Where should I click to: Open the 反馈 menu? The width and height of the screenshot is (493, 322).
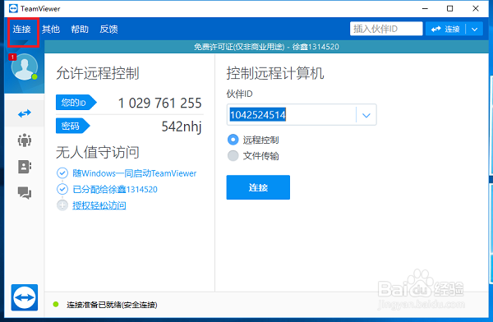[108, 30]
